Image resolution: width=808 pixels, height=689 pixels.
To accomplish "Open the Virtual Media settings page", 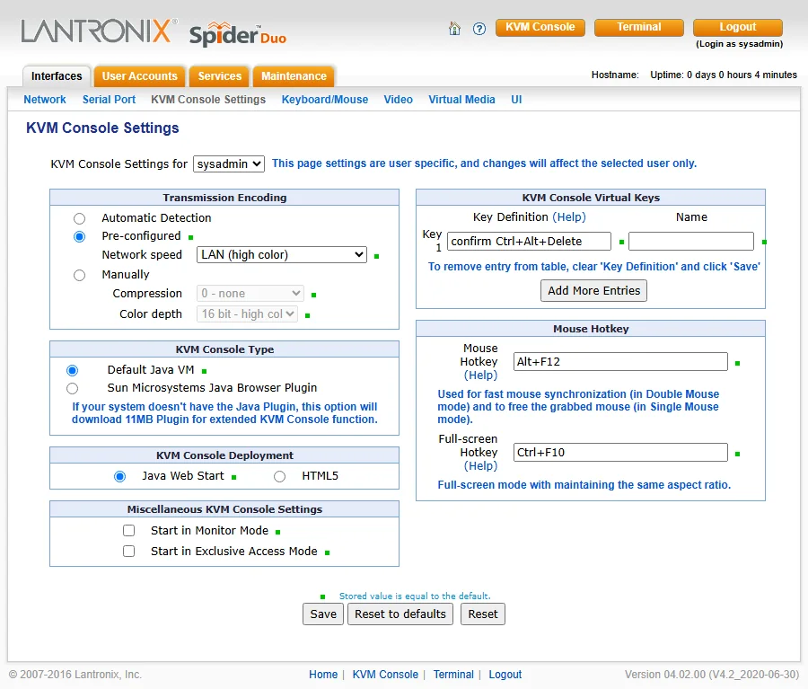I will (x=461, y=100).
